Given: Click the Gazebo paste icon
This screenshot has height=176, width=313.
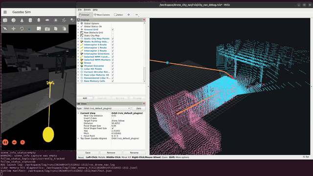Looking at the screenshot, I should 64,29.
